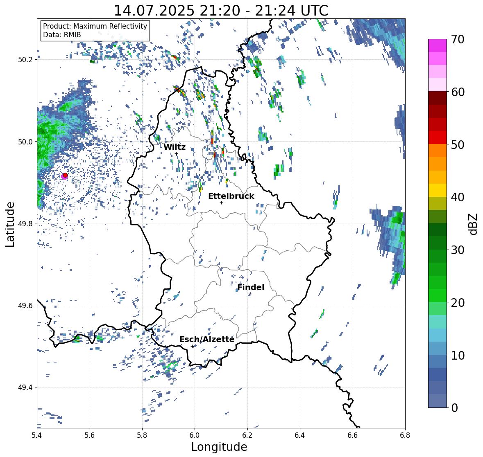Click the Longitude axis label
Screen dimensions: 483x457
click(x=219, y=447)
